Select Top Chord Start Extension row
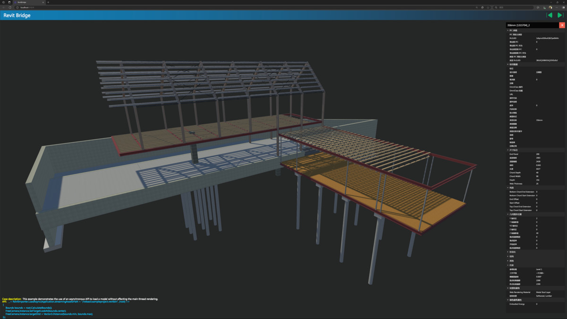This screenshot has height=319, width=567. pyautogui.click(x=536, y=210)
